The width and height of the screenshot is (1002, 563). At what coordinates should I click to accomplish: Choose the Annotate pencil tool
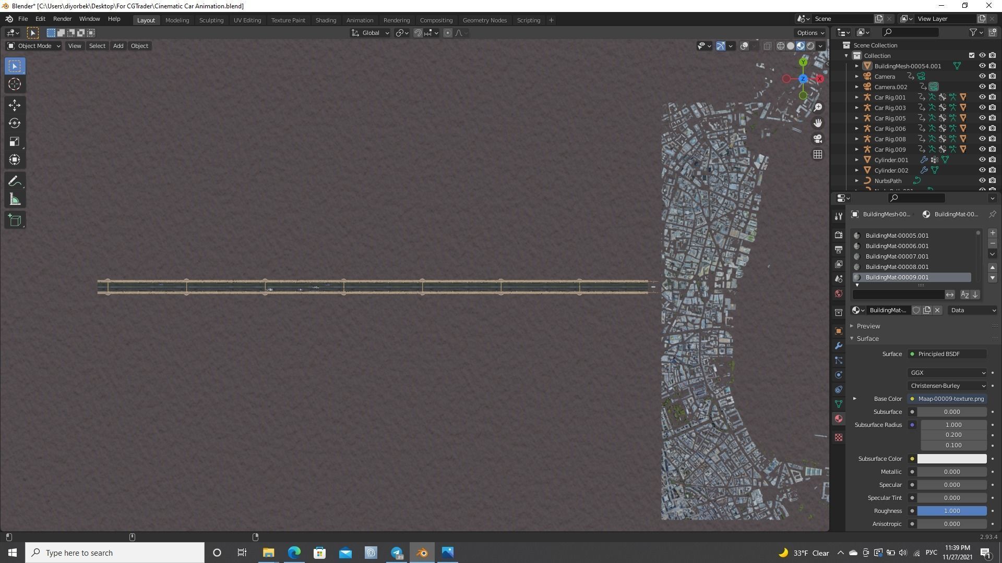coord(15,181)
